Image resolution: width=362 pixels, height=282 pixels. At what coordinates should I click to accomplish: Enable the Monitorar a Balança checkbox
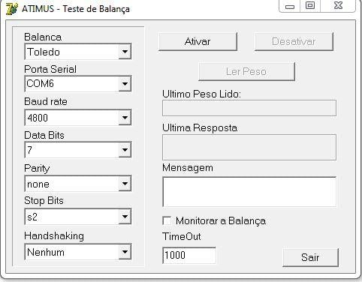coord(167,220)
